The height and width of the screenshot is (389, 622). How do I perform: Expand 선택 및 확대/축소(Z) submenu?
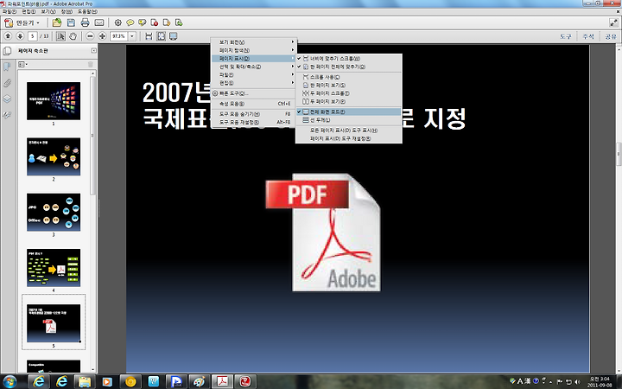pos(254,67)
